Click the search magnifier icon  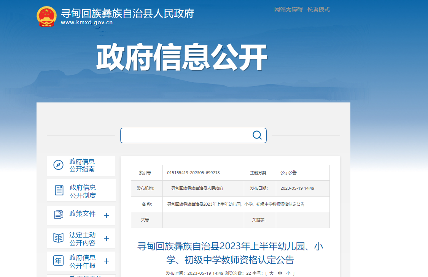coord(257,135)
